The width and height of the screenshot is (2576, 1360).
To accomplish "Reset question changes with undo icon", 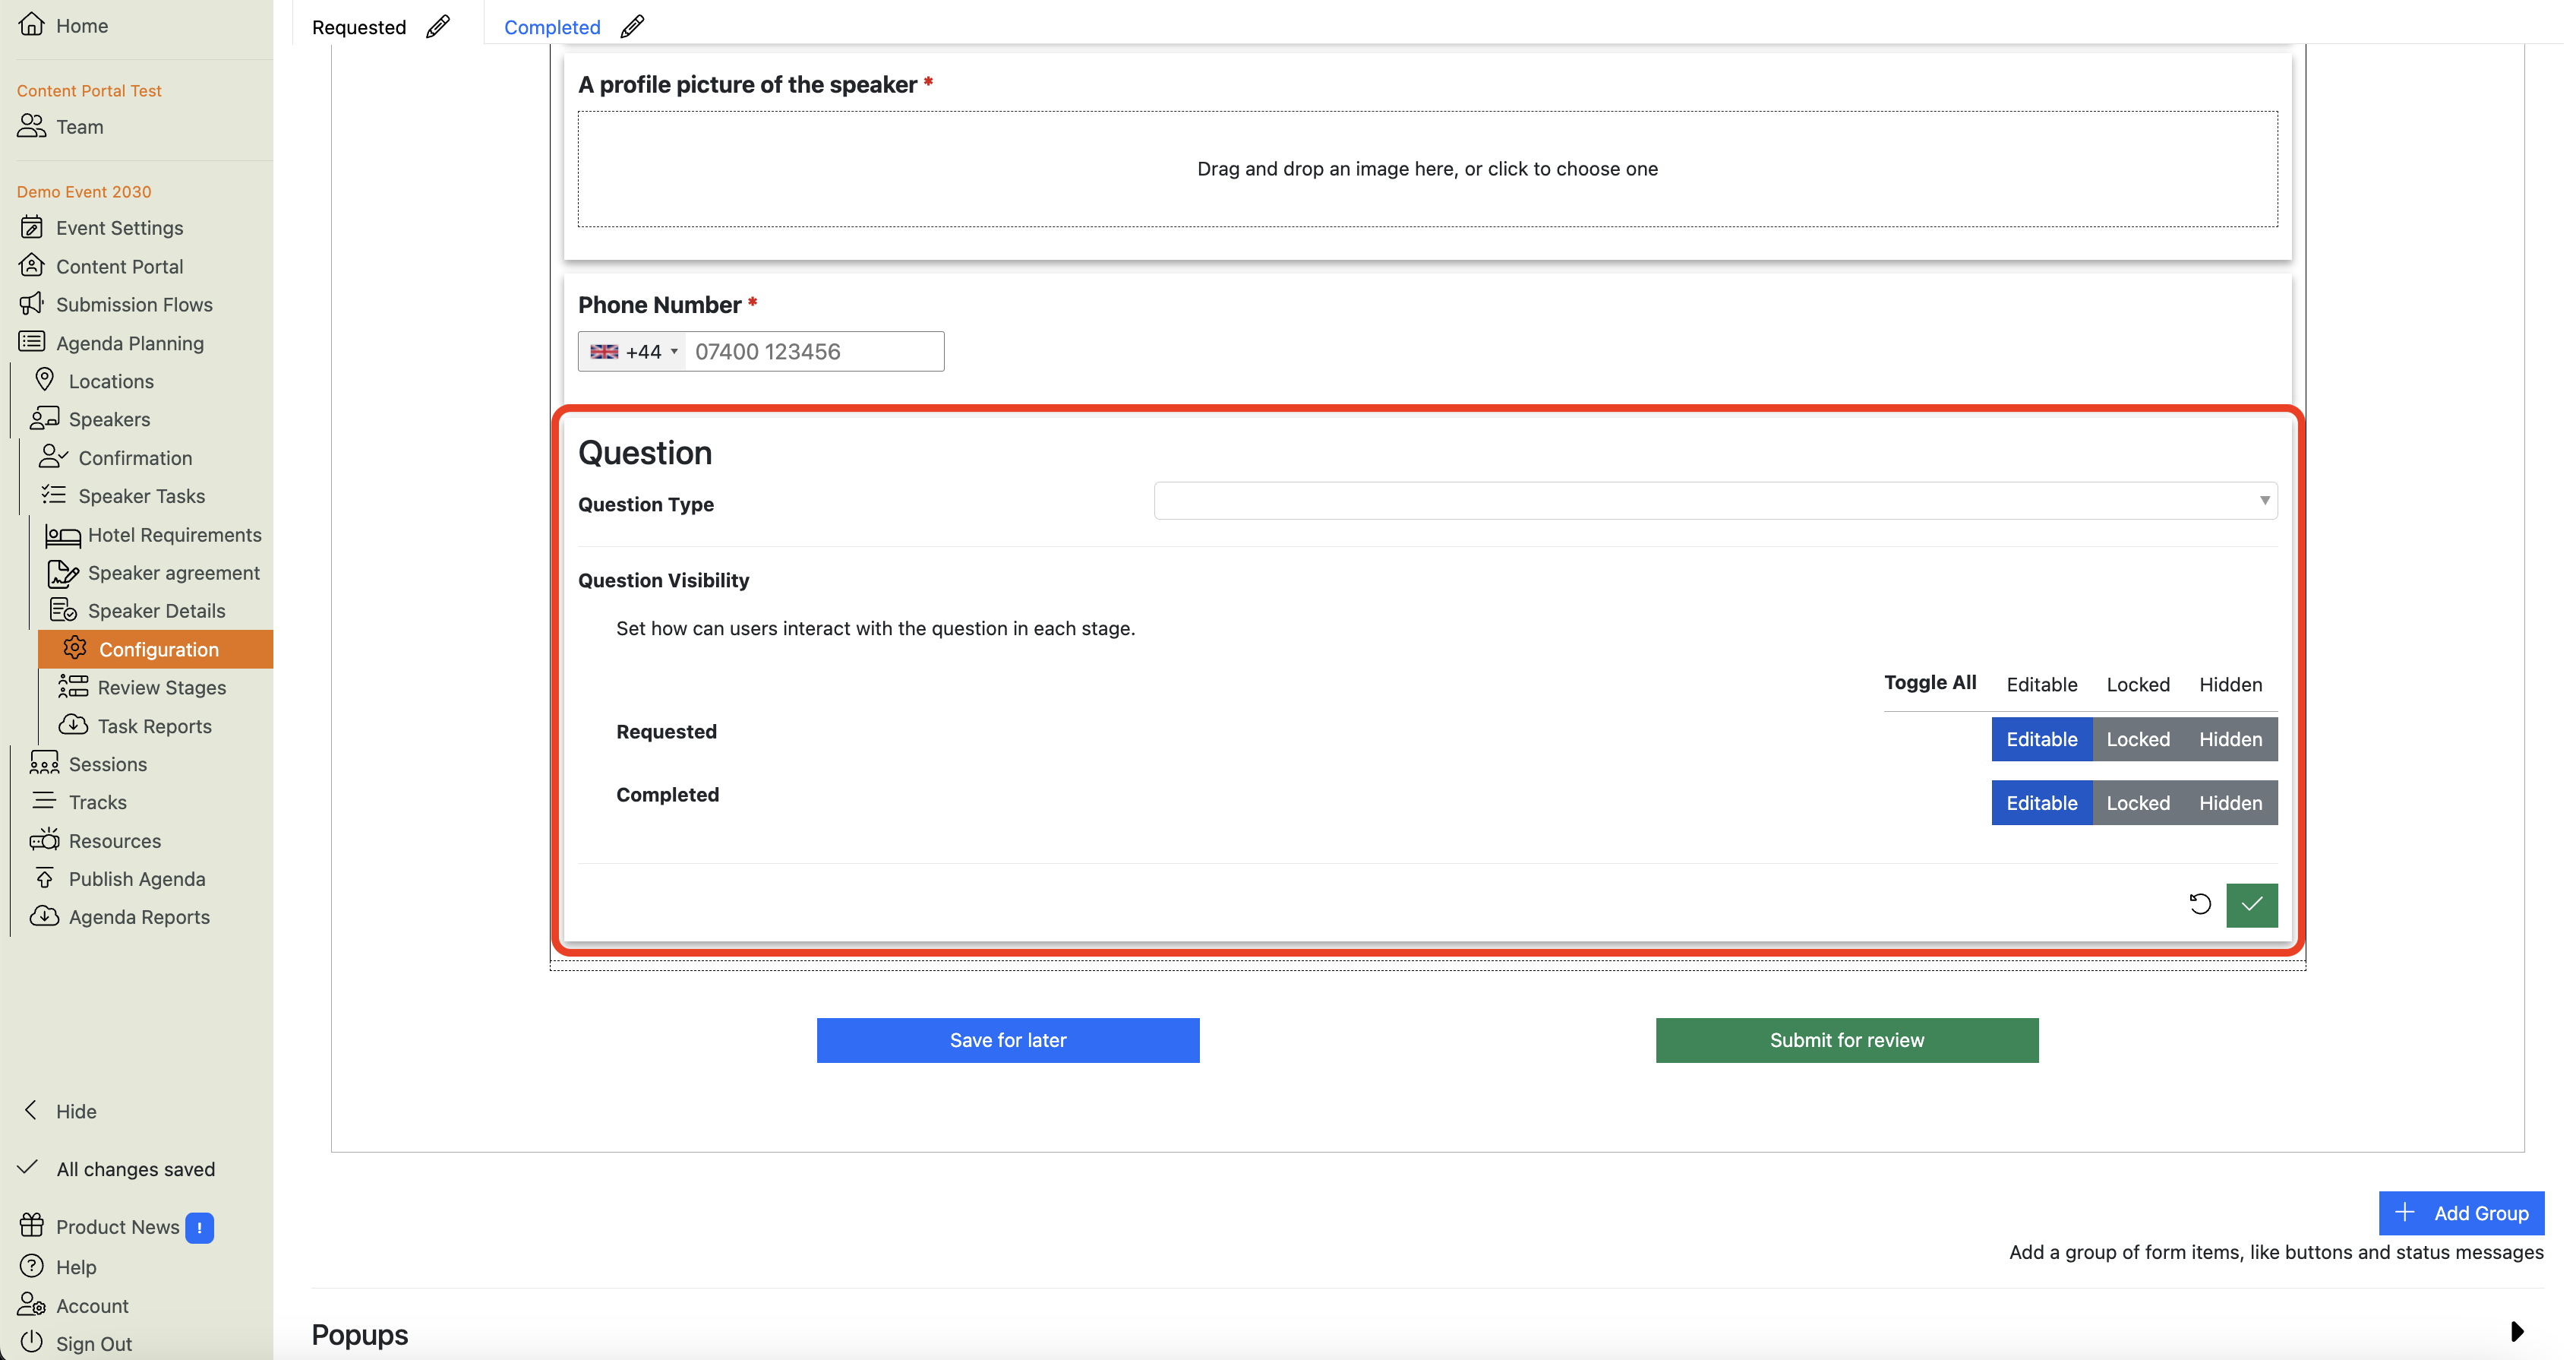I will pos(2200,903).
